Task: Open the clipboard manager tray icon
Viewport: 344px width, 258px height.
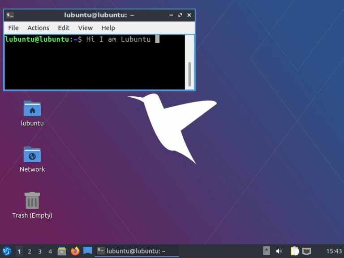Action: [x=295, y=251]
